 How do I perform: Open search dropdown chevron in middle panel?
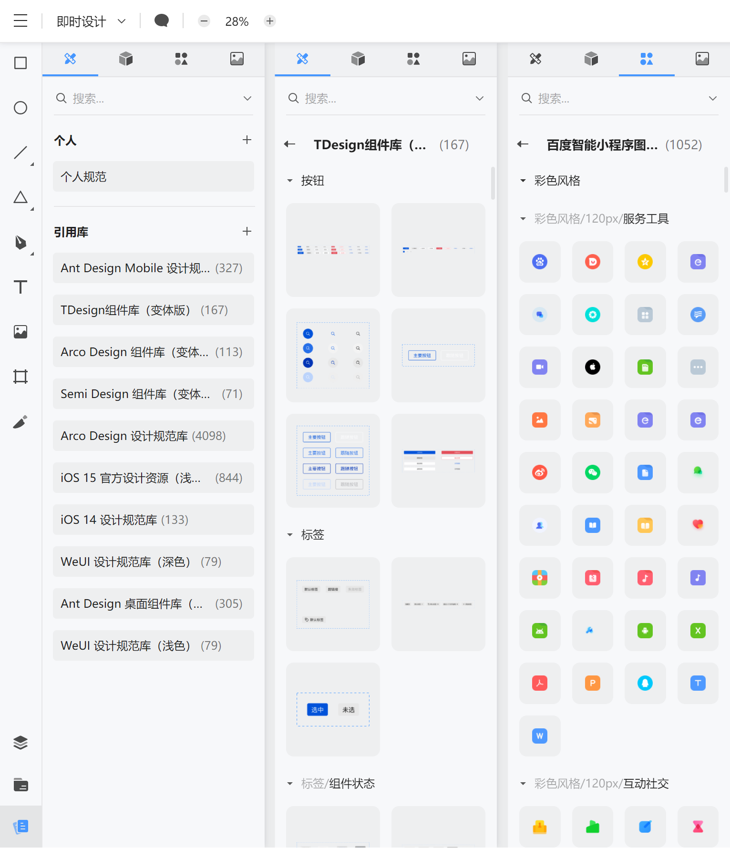(x=480, y=98)
